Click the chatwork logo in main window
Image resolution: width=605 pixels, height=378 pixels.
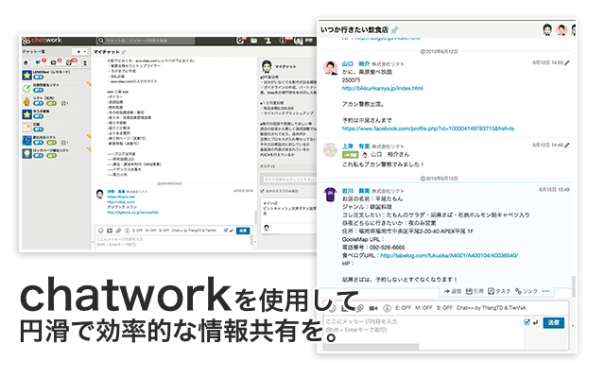point(42,40)
